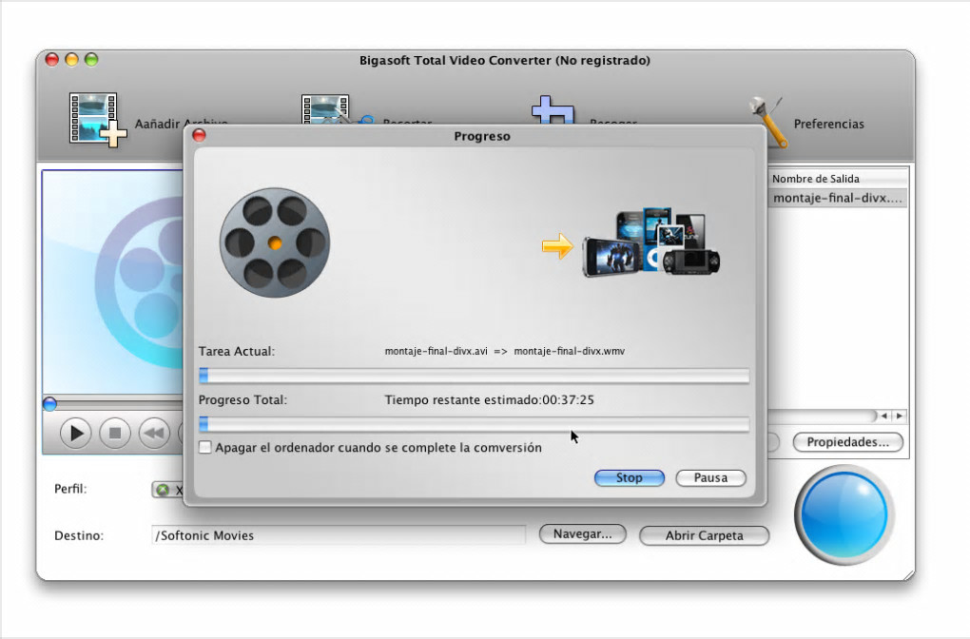Click the mobile devices output image
Screen dimensions: 970x639
[650, 242]
